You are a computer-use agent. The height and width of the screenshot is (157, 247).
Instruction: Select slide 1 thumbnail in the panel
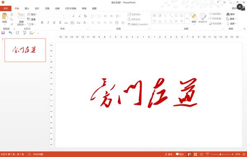(x=25, y=50)
